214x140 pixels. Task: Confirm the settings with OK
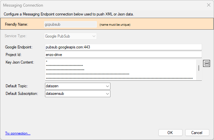pos(170,132)
